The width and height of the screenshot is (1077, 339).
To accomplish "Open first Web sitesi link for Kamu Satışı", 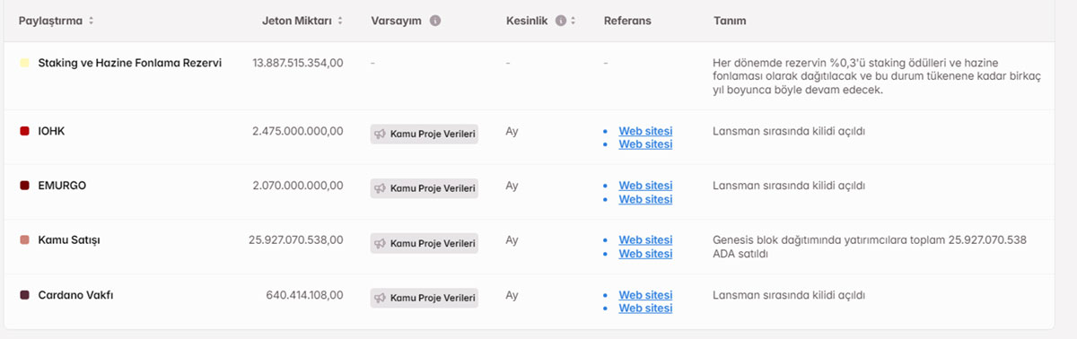I will (645, 240).
